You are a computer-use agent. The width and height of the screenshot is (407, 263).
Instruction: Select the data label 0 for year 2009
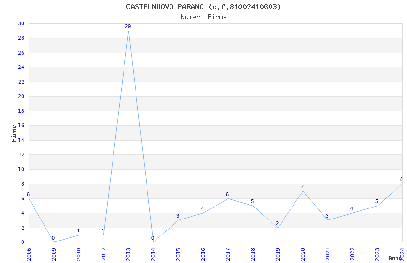[53, 238]
